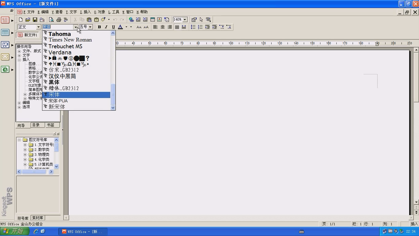This screenshot has width=419, height=236.
Task: Pick the 新宋体 font entry
Action: click(x=76, y=107)
